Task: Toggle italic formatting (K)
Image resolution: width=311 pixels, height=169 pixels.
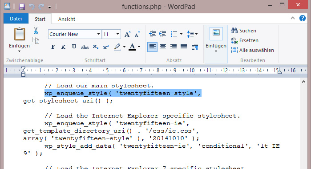Action: pos(63,47)
